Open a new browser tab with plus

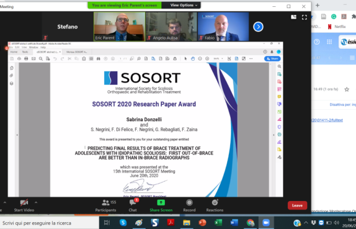click(318, 6)
